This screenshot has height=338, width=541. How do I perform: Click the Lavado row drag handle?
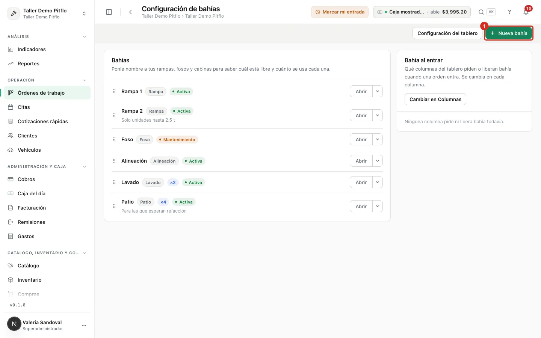[114, 182]
